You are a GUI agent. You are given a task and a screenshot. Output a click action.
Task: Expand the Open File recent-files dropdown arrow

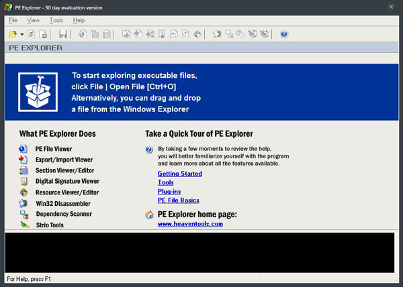[22, 34]
